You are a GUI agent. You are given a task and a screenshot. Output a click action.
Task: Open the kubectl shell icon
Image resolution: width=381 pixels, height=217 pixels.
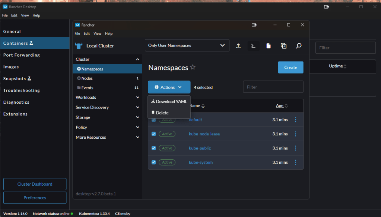click(253, 46)
